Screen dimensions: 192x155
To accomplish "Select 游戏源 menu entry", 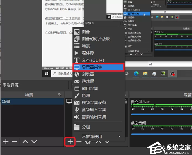I will (x=99, y=81).
